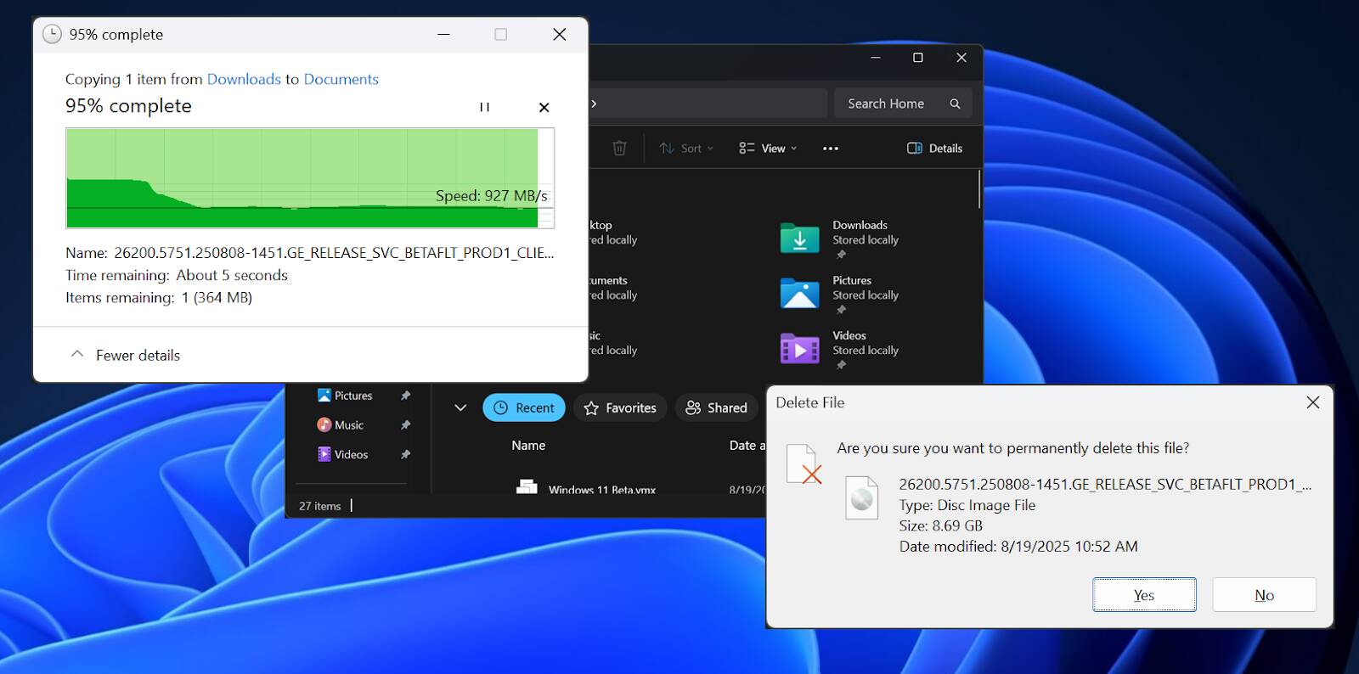1359x674 pixels.
Task: Open the See more ellipsis menu
Action: tap(830, 149)
